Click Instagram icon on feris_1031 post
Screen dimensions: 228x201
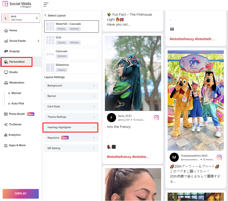point(156,118)
